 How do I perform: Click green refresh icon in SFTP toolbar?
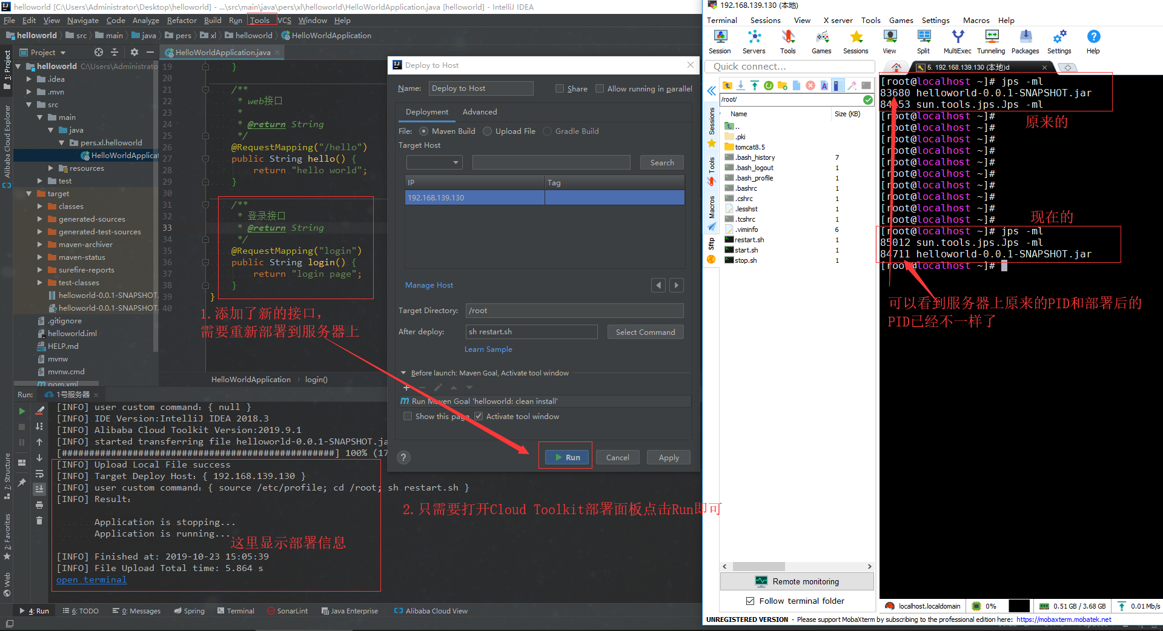(768, 85)
